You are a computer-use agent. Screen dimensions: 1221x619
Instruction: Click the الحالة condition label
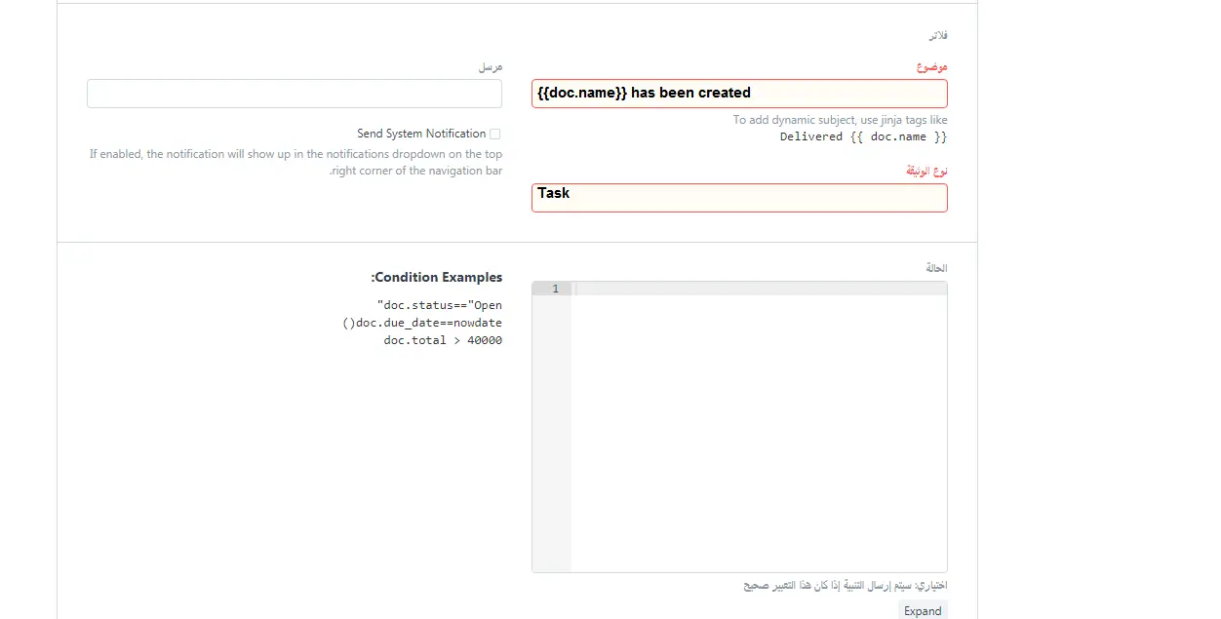(936, 268)
